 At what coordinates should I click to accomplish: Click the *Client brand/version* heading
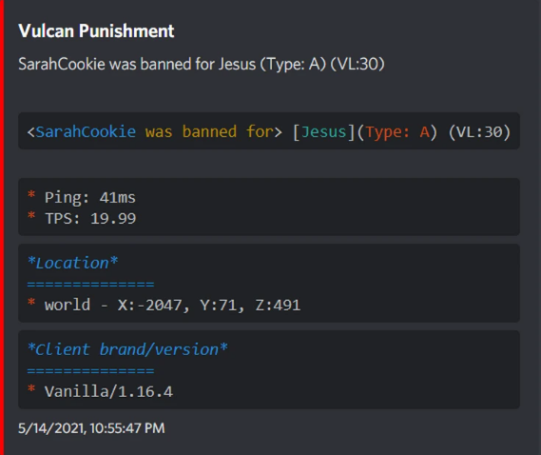point(127,349)
